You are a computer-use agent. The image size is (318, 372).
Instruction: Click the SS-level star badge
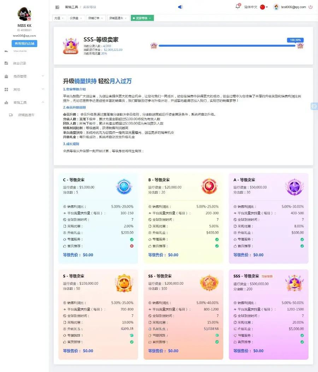209,283
